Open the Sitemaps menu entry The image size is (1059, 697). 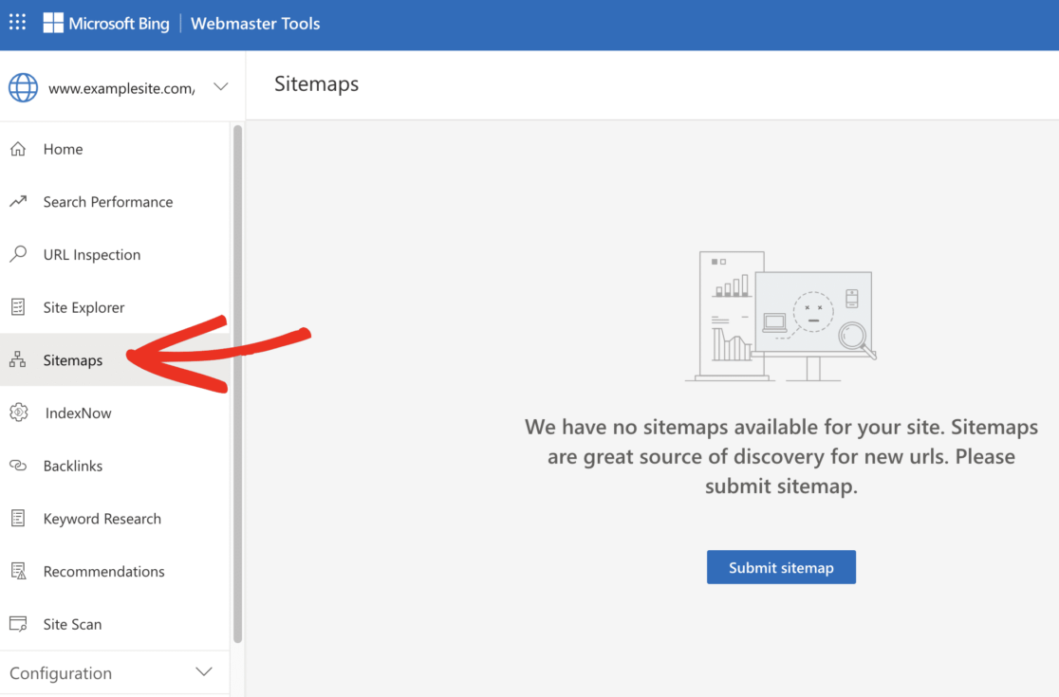pos(72,359)
